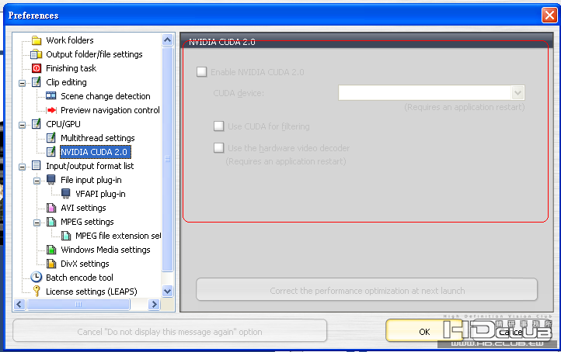This screenshot has width=561, height=352.
Task: Click the Batch encode tool clock icon
Action: point(37,277)
